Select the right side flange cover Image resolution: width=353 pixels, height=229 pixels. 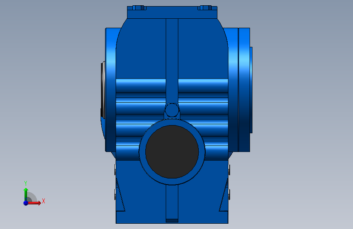click(x=244, y=90)
